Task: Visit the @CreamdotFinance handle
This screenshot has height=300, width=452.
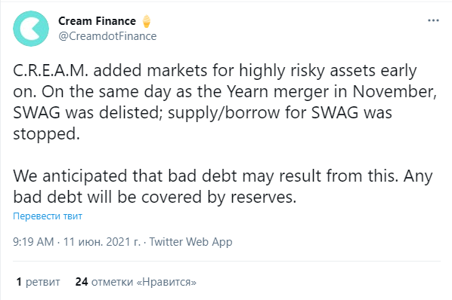Action: (x=107, y=36)
